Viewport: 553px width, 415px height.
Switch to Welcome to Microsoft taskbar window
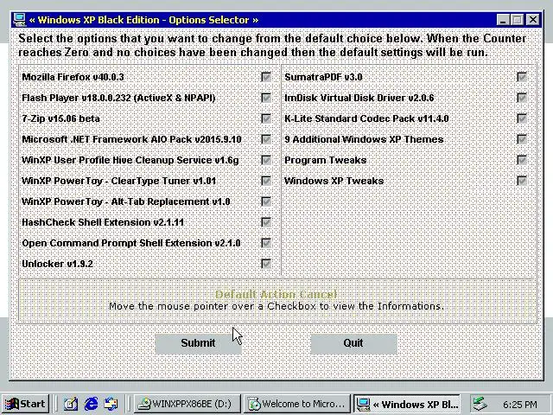[x=297, y=404]
